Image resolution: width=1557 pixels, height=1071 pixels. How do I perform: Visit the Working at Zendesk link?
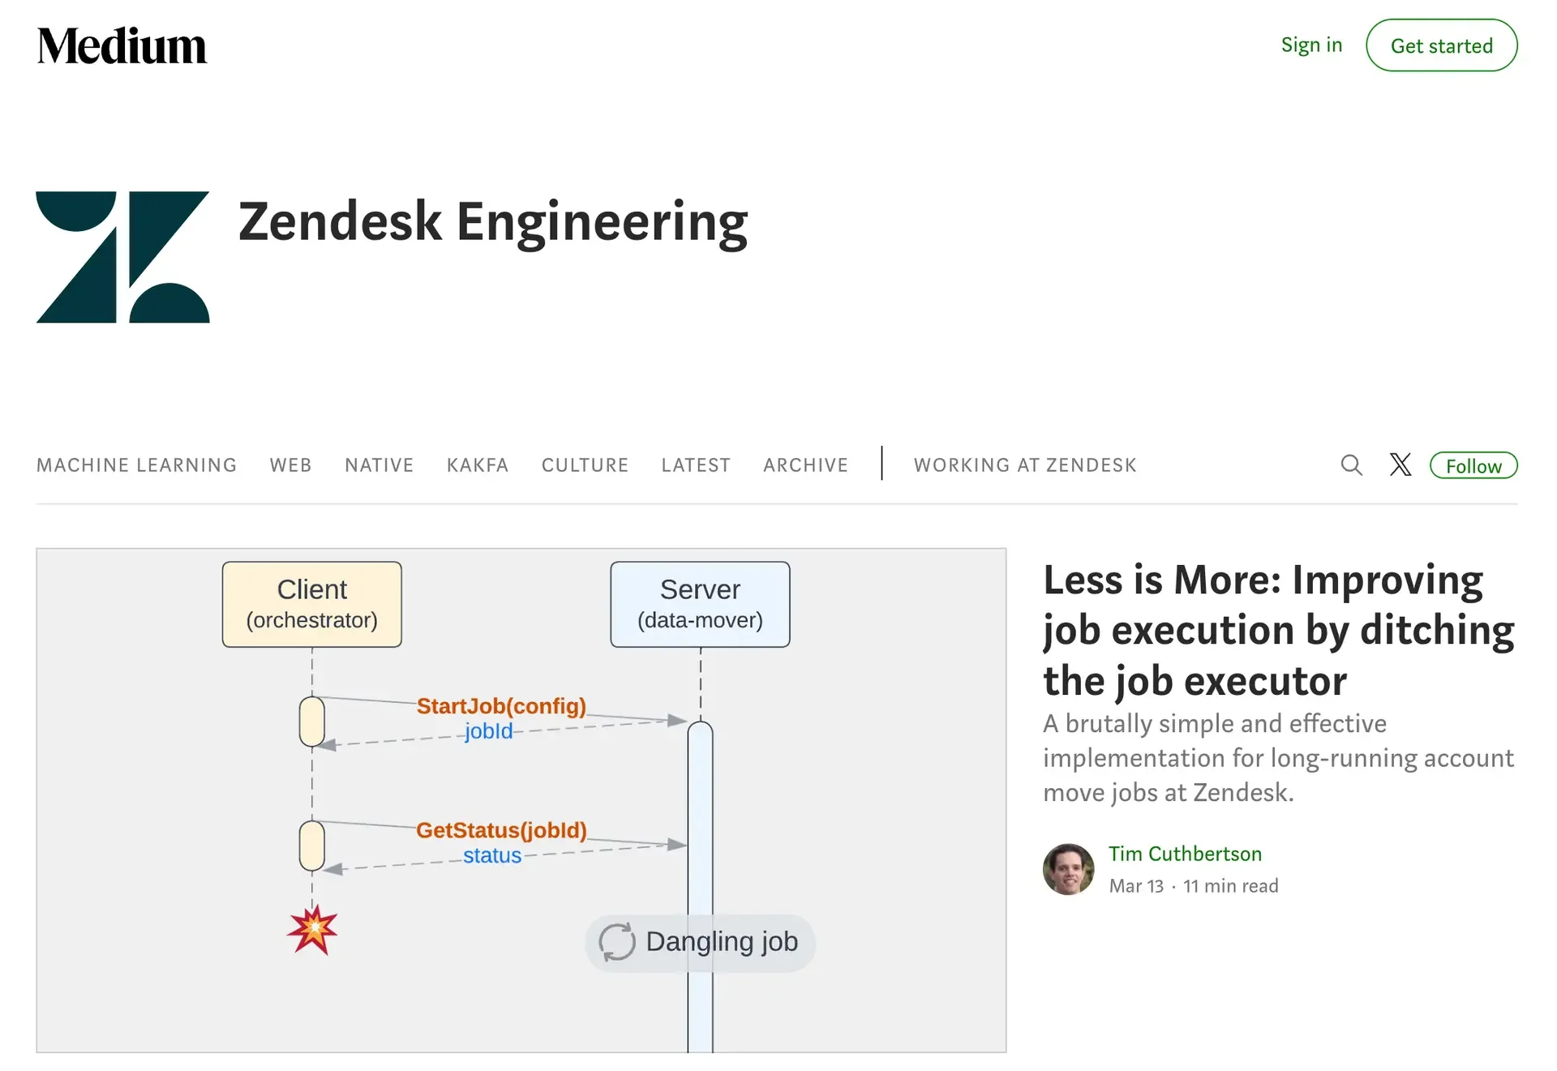[1025, 465]
